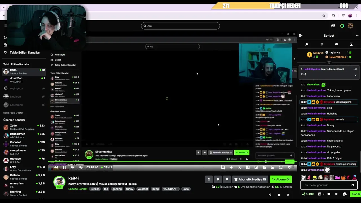The image size is (361, 203).
Task: Select the orange cat emote
Action: click(343, 178)
